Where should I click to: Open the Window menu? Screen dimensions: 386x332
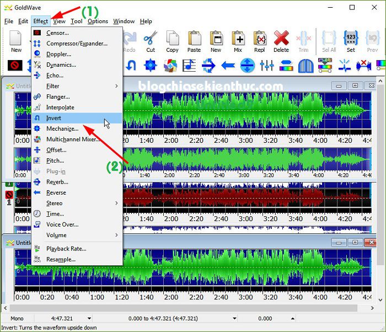pyautogui.click(x=124, y=21)
